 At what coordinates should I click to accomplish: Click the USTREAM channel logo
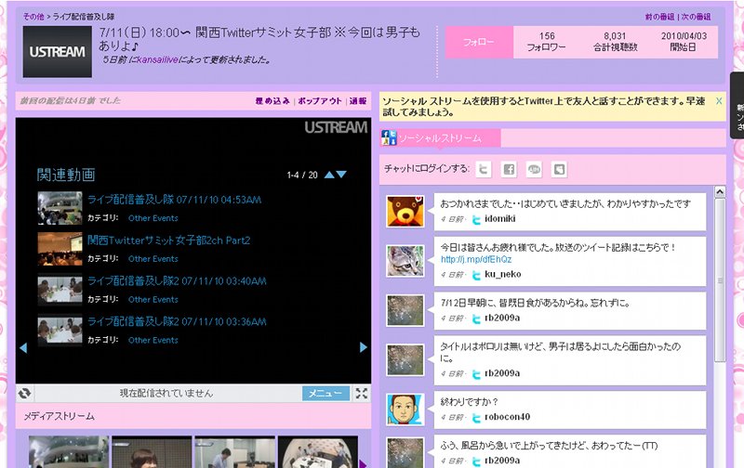coord(57,51)
